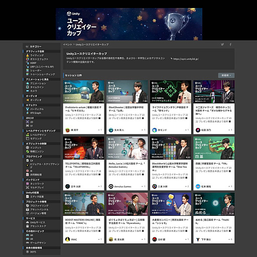The width and height of the screenshot is (257, 257).
Task: Click the Annulus Games author name
Action: click(x=123, y=187)
